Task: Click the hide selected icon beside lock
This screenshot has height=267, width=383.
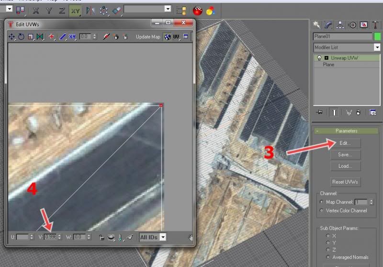Action: click(111, 237)
